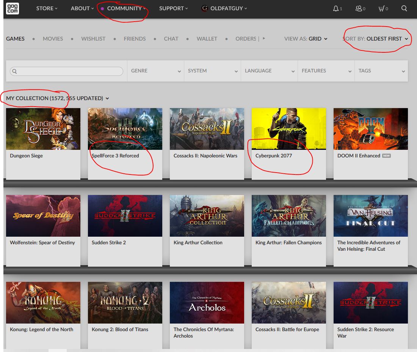The height and width of the screenshot is (352, 417).
Task: Expand the SUPPORT menu
Action: point(173,8)
